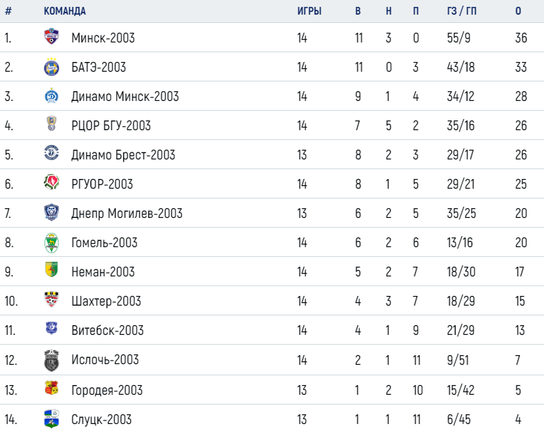Click the РЦОР БГУ-2003 emblem
Viewport: 544px width, 431px height.
point(52,124)
